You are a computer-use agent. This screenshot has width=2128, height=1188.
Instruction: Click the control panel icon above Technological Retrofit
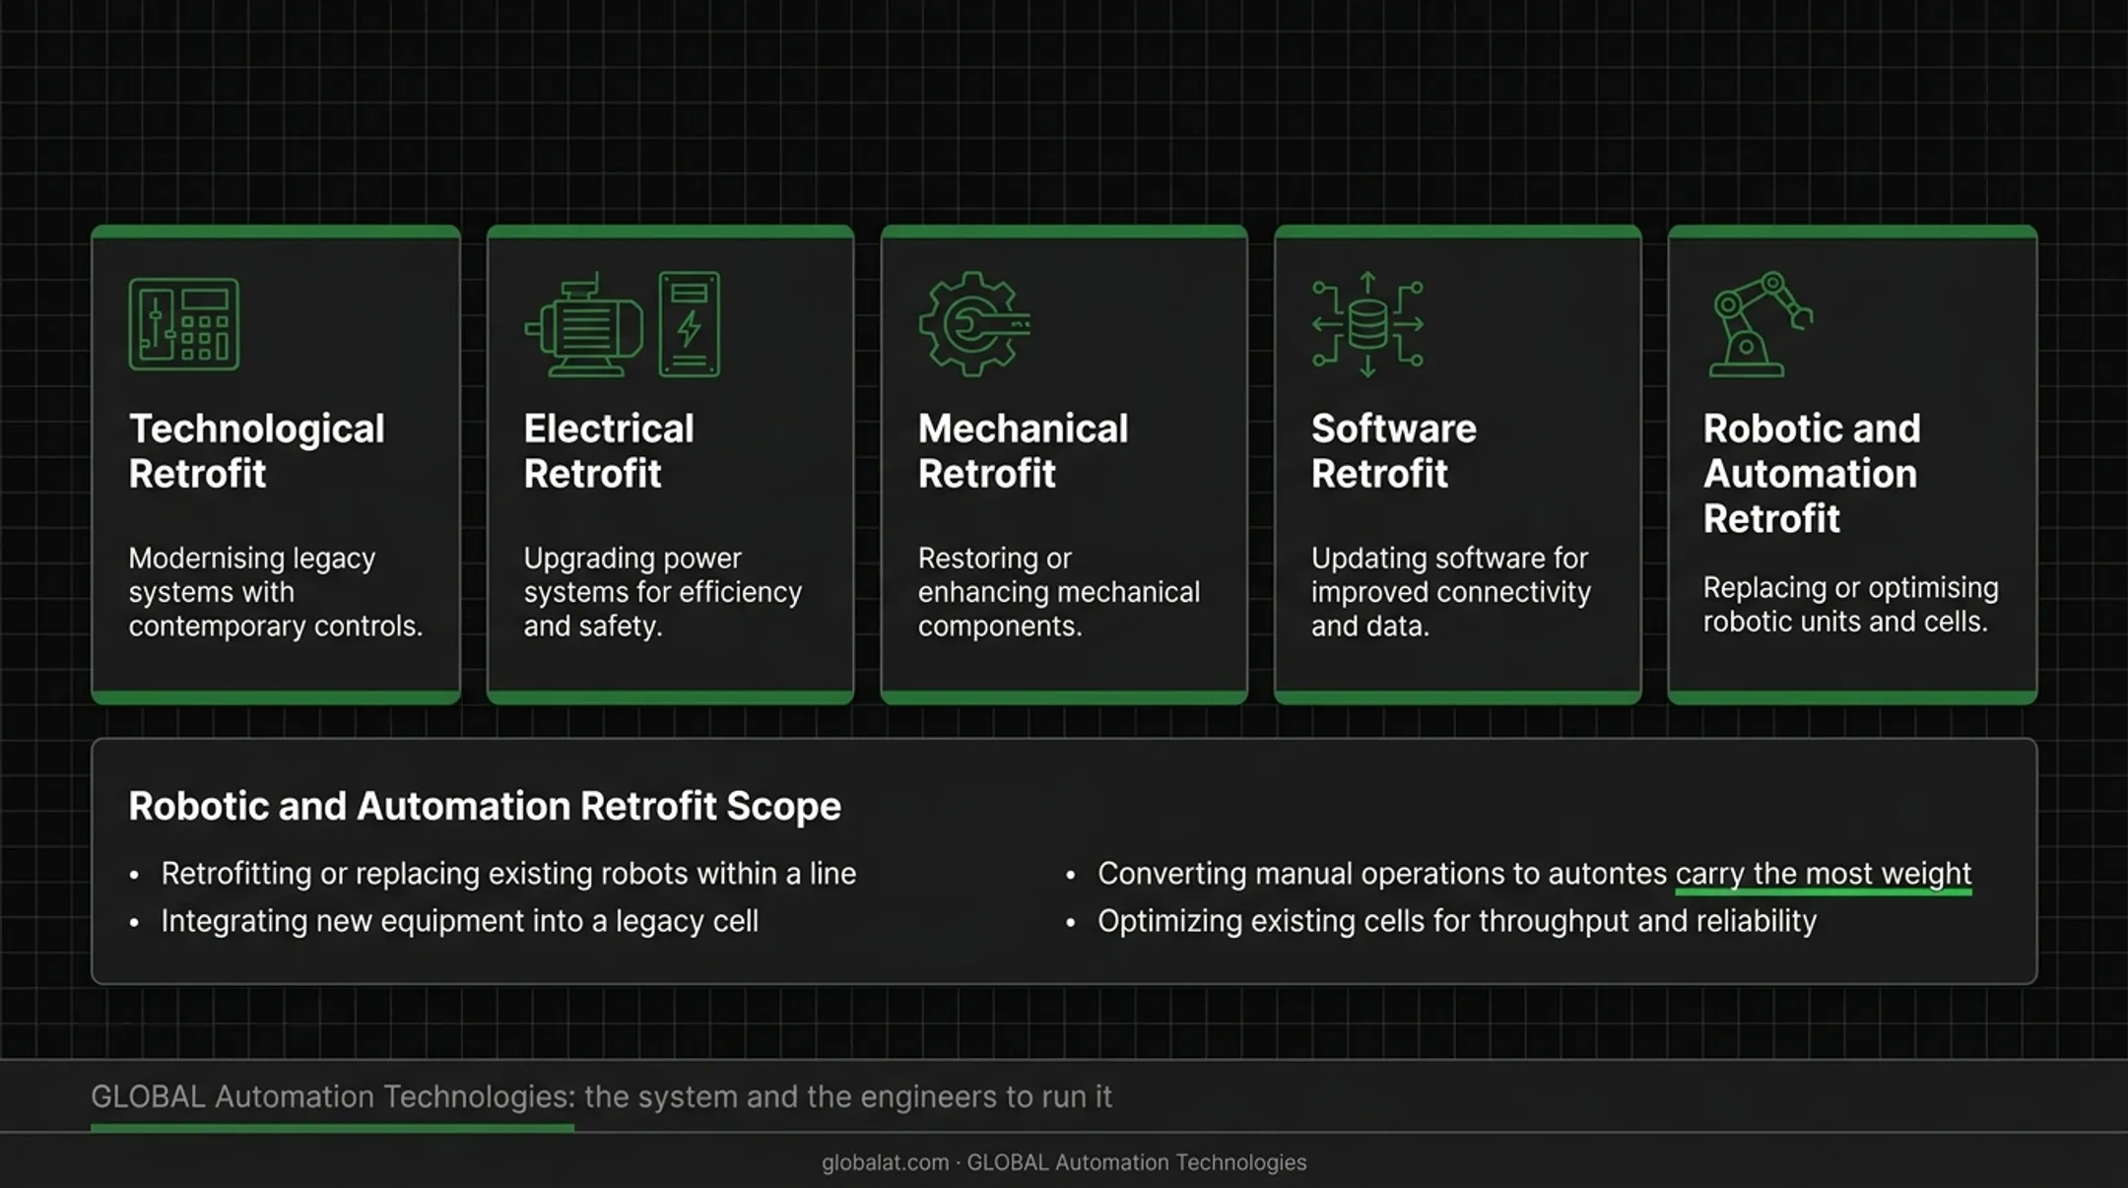[x=184, y=324]
